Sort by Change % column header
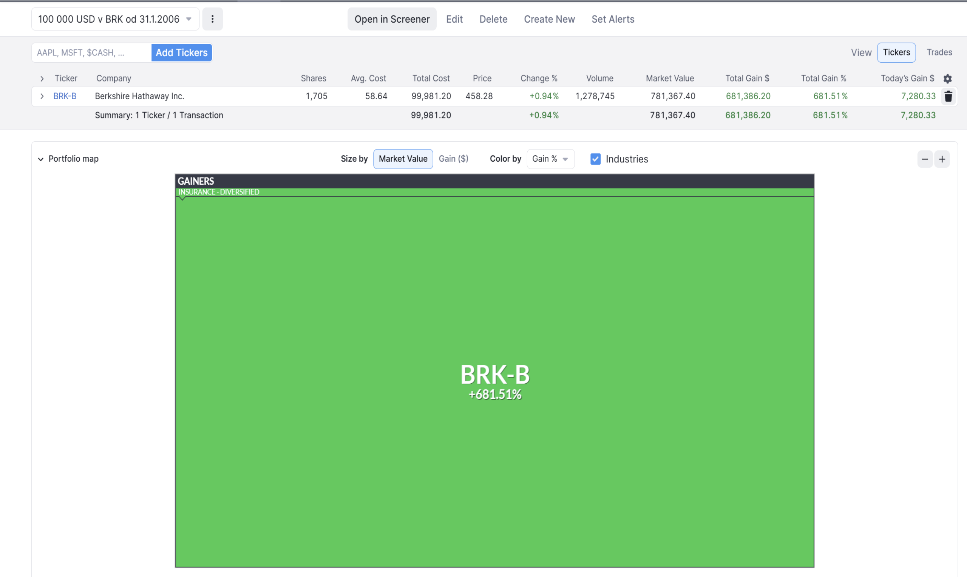 pos(539,78)
